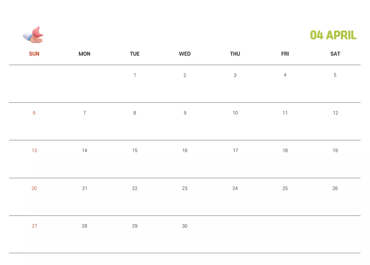Screen dimensions: 370x265
Task: Select date 5 on Saturday
Action: point(335,75)
